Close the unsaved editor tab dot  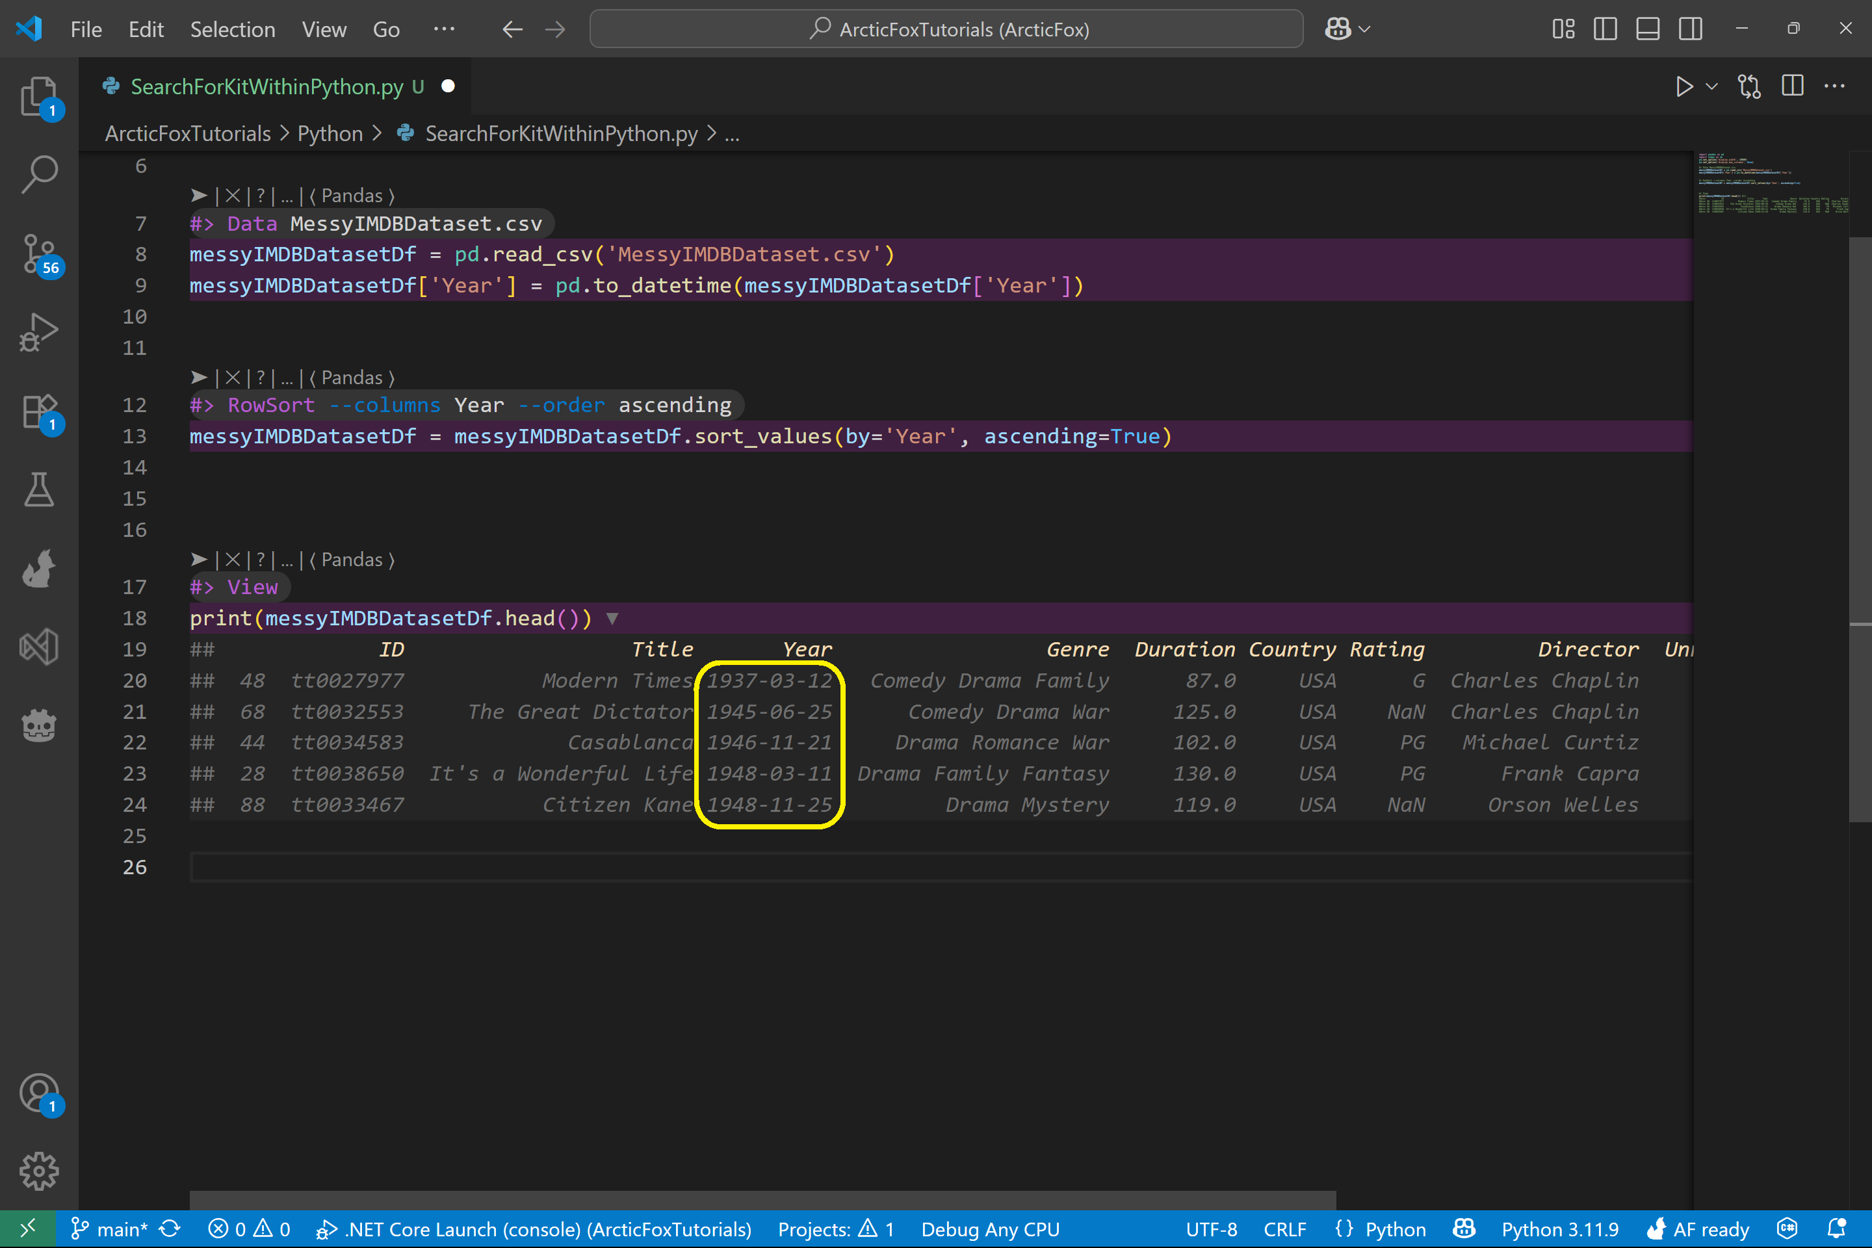tap(448, 86)
